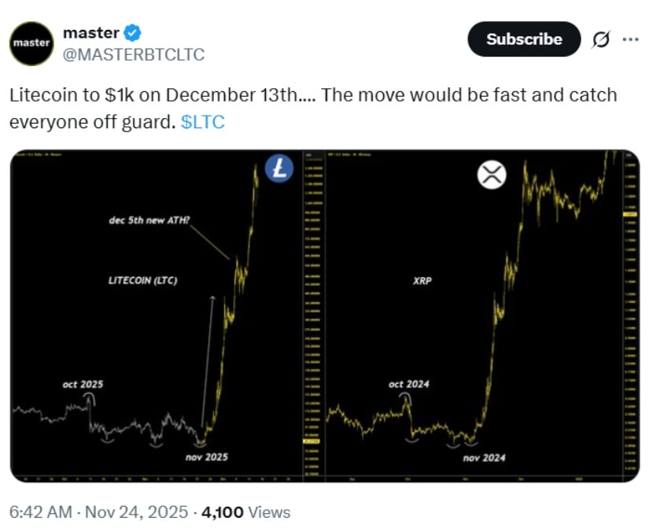Viewport: 649px width, 528px height.
Task: Open the more options ellipsis menu
Action: (630, 39)
